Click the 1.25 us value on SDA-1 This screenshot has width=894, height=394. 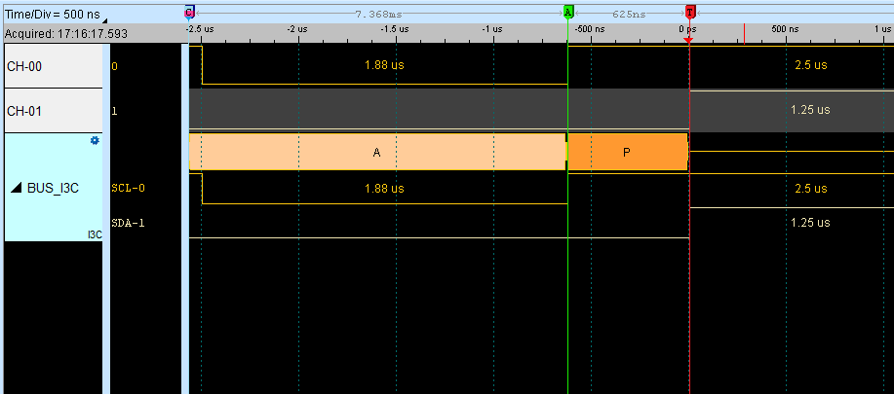tap(810, 223)
